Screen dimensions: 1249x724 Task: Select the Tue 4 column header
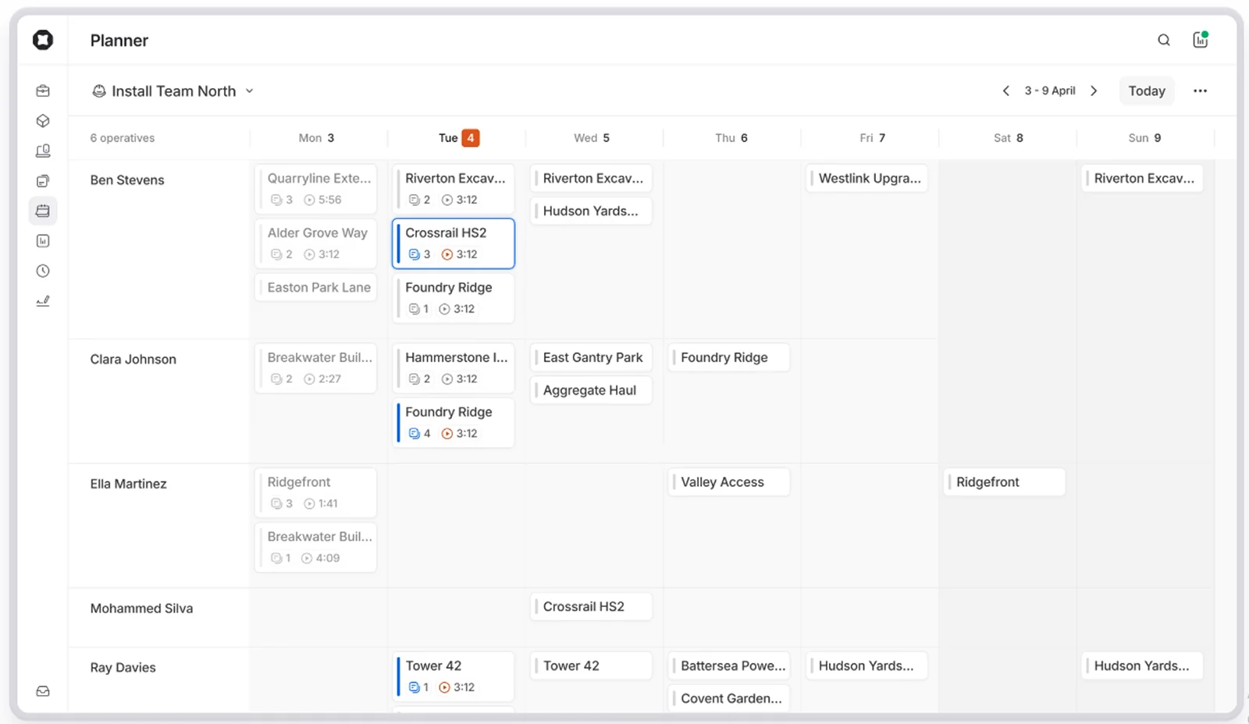tap(456, 137)
